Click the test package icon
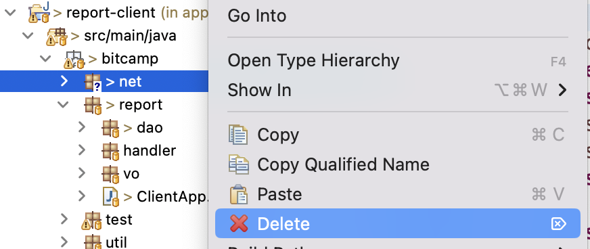Image resolution: width=590 pixels, height=249 pixels. (x=92, y=221)
